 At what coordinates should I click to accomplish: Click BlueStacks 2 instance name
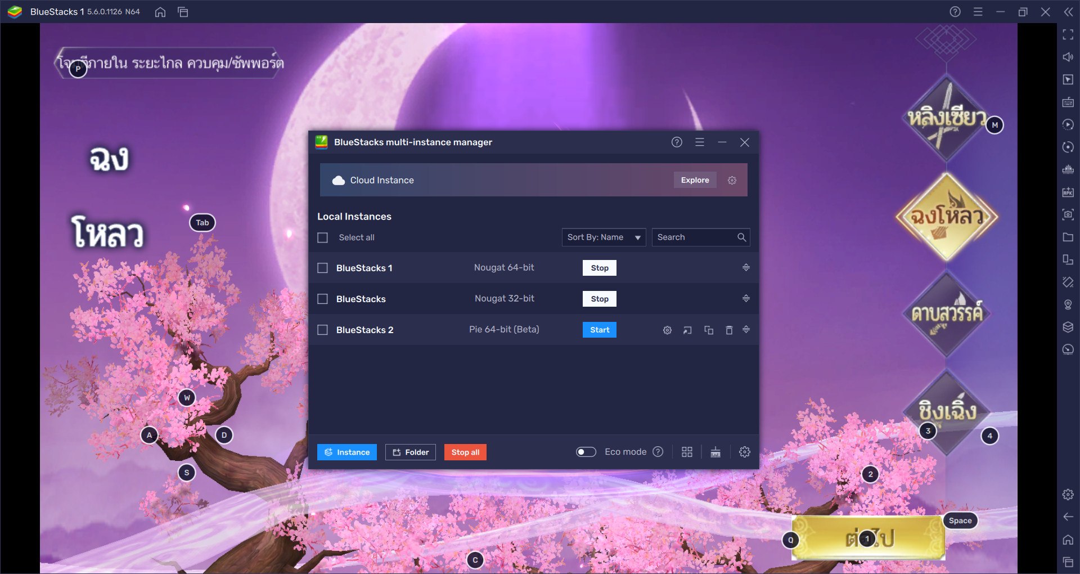click(x=365, y=330)
